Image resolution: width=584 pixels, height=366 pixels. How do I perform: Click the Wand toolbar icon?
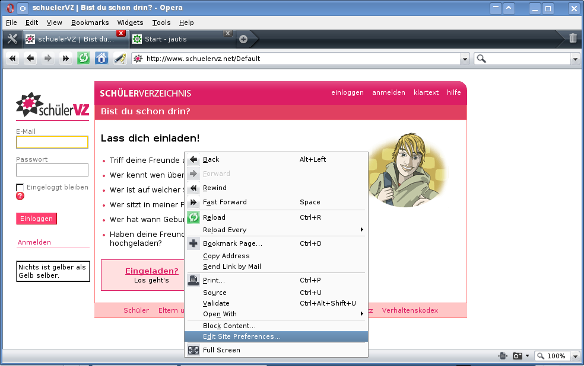pyautogui.click(x=119, y=59)
